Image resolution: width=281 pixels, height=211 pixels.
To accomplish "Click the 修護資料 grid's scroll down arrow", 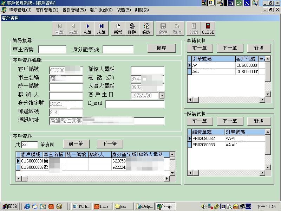I will [268, 167].
